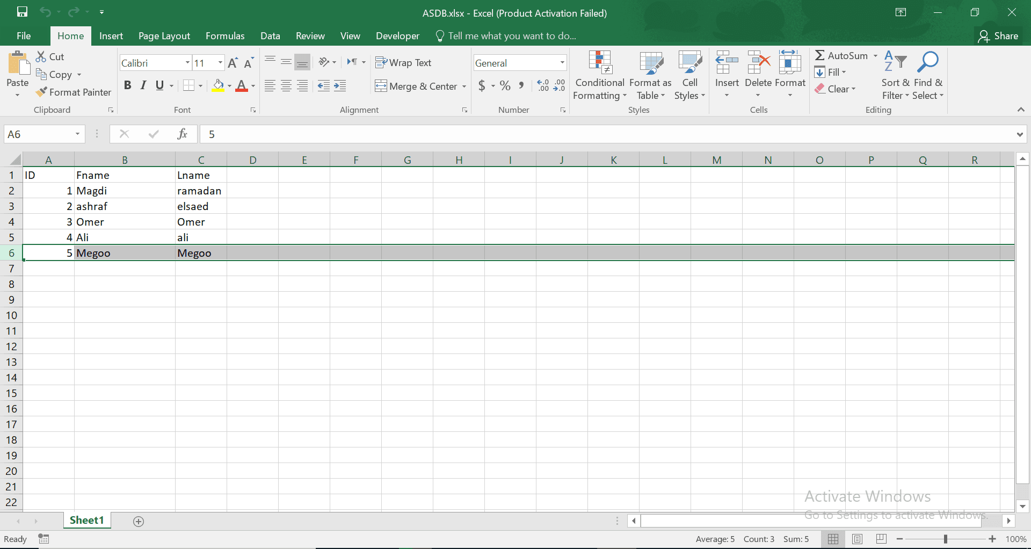Apply the red font color swatch
1031x549 pixels.
pos(242,86)
